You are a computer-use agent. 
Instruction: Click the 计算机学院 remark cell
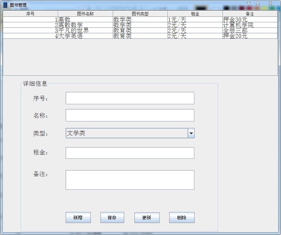pos(250,25)
